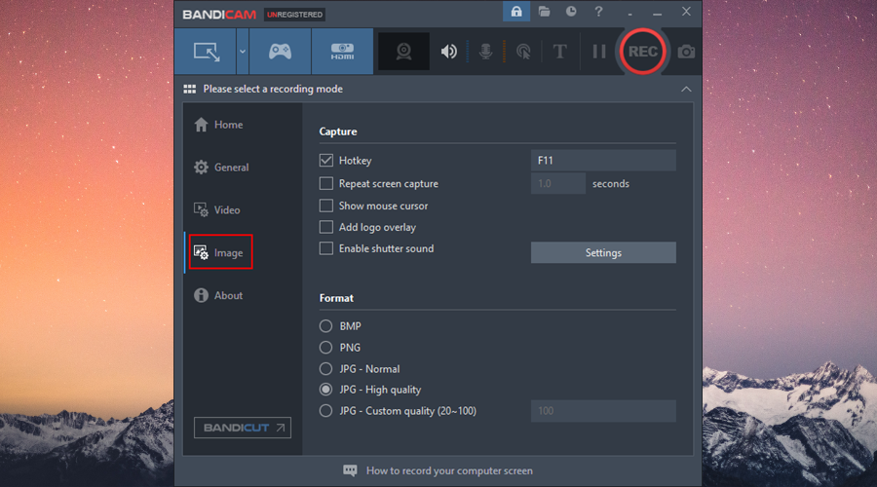Click the pause recording icon
Screen dimensions: 877x487
click(x=599, y=52)
